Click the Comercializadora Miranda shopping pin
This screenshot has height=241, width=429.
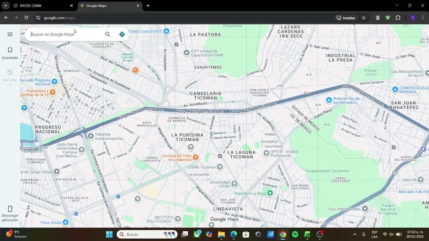(395, 89)
